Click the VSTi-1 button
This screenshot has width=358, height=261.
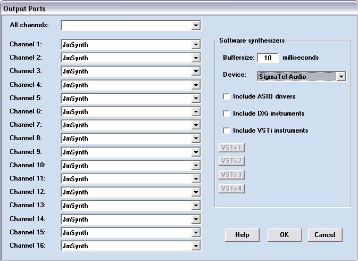pos(231,148)
